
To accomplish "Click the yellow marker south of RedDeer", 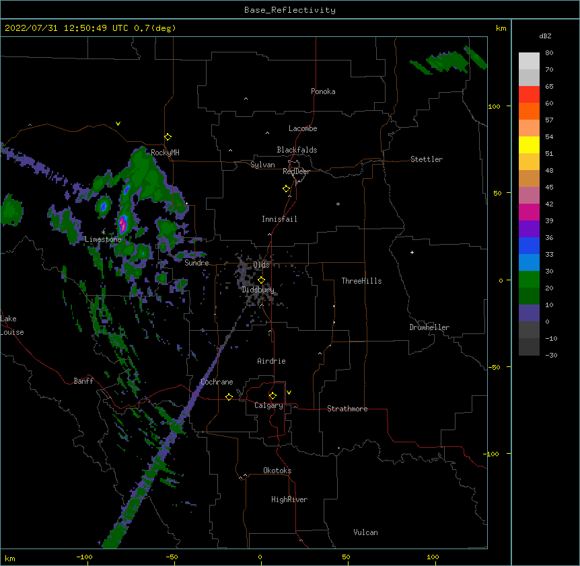I will [286, 189].
